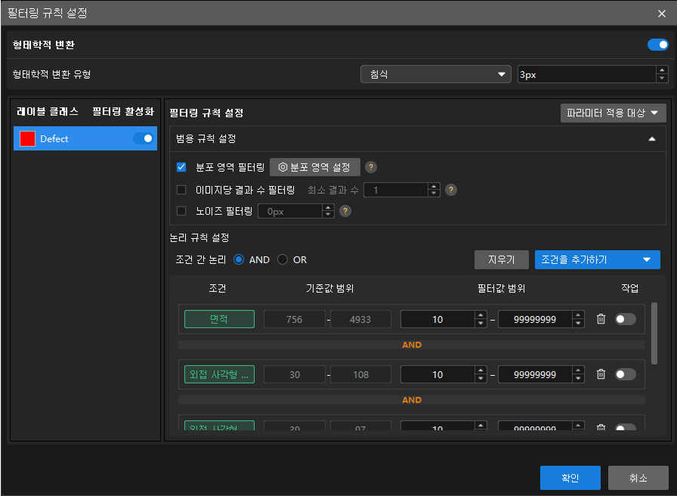This screenshot has height=496, width=677.
Task: Enable the 30–108 외접 사각형 condition toggle
Action: [625, 374]
